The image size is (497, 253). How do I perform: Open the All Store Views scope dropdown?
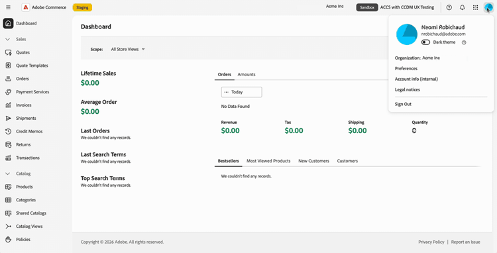pyautogui.click(x=128, y=50)
